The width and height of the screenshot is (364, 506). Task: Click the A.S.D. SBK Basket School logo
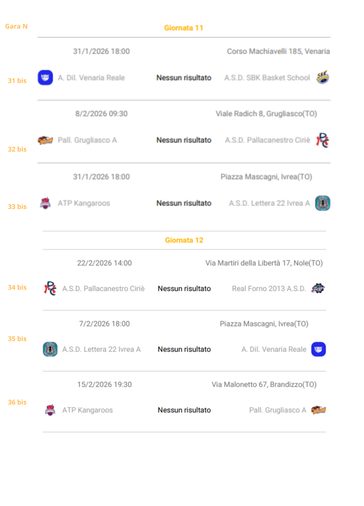323,78
